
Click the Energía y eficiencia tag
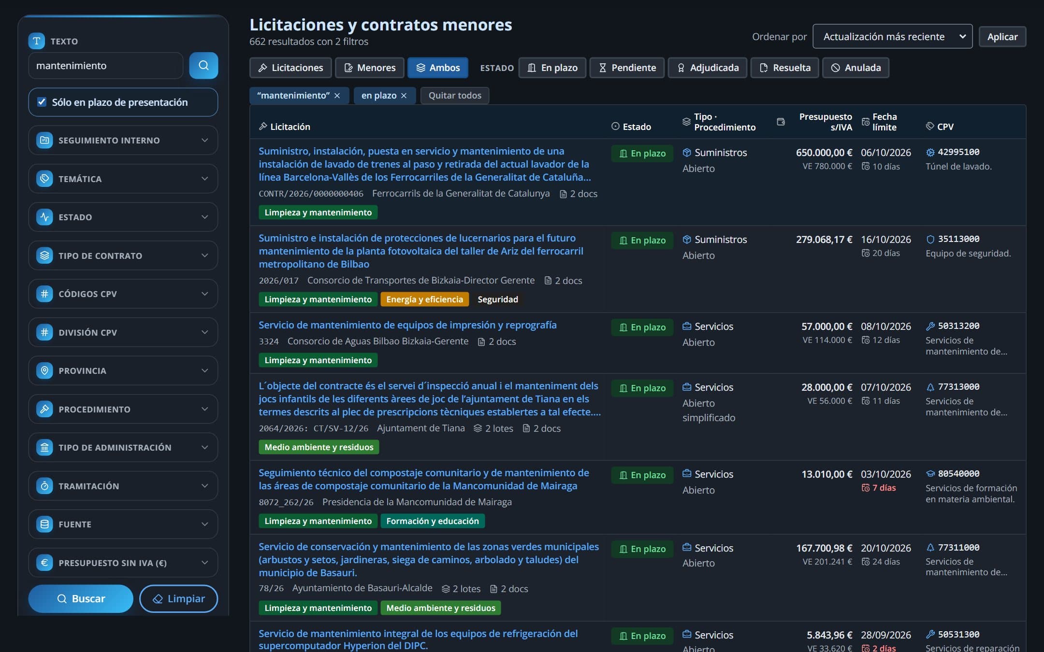424,299
